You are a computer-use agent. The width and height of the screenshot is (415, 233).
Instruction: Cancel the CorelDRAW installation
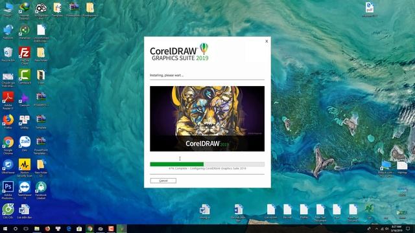pos(163,181)
